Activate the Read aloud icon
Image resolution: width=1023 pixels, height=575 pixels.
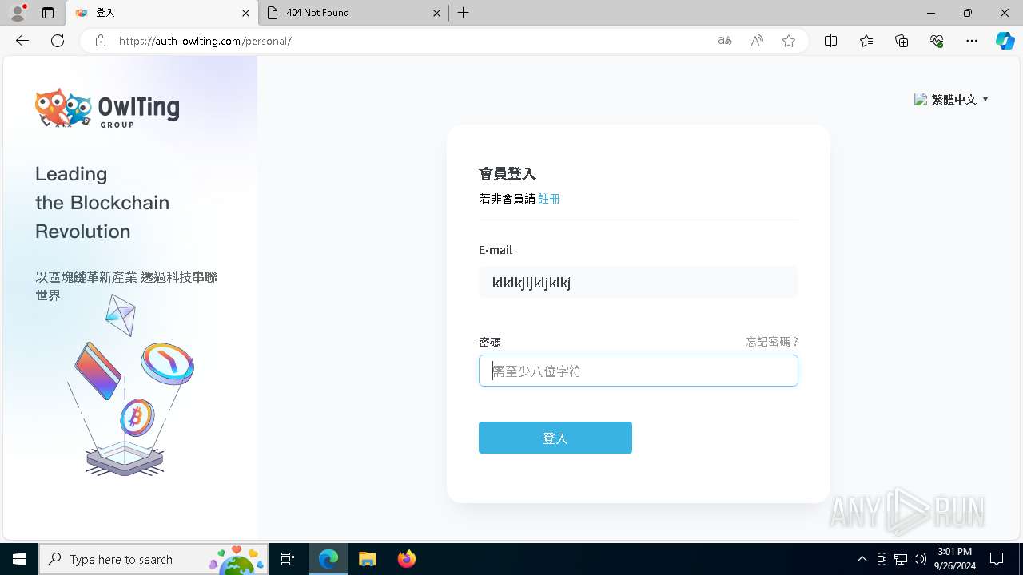(x=757, y=41)
